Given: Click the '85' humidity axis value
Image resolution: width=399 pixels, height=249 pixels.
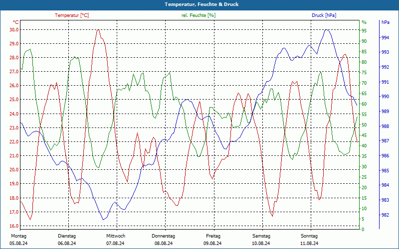Looking at the screenshot, I should [x=364, y=52].
